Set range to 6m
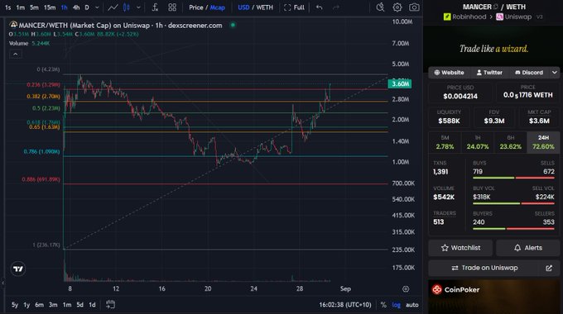The image size is (563, 314). point(39,305)
